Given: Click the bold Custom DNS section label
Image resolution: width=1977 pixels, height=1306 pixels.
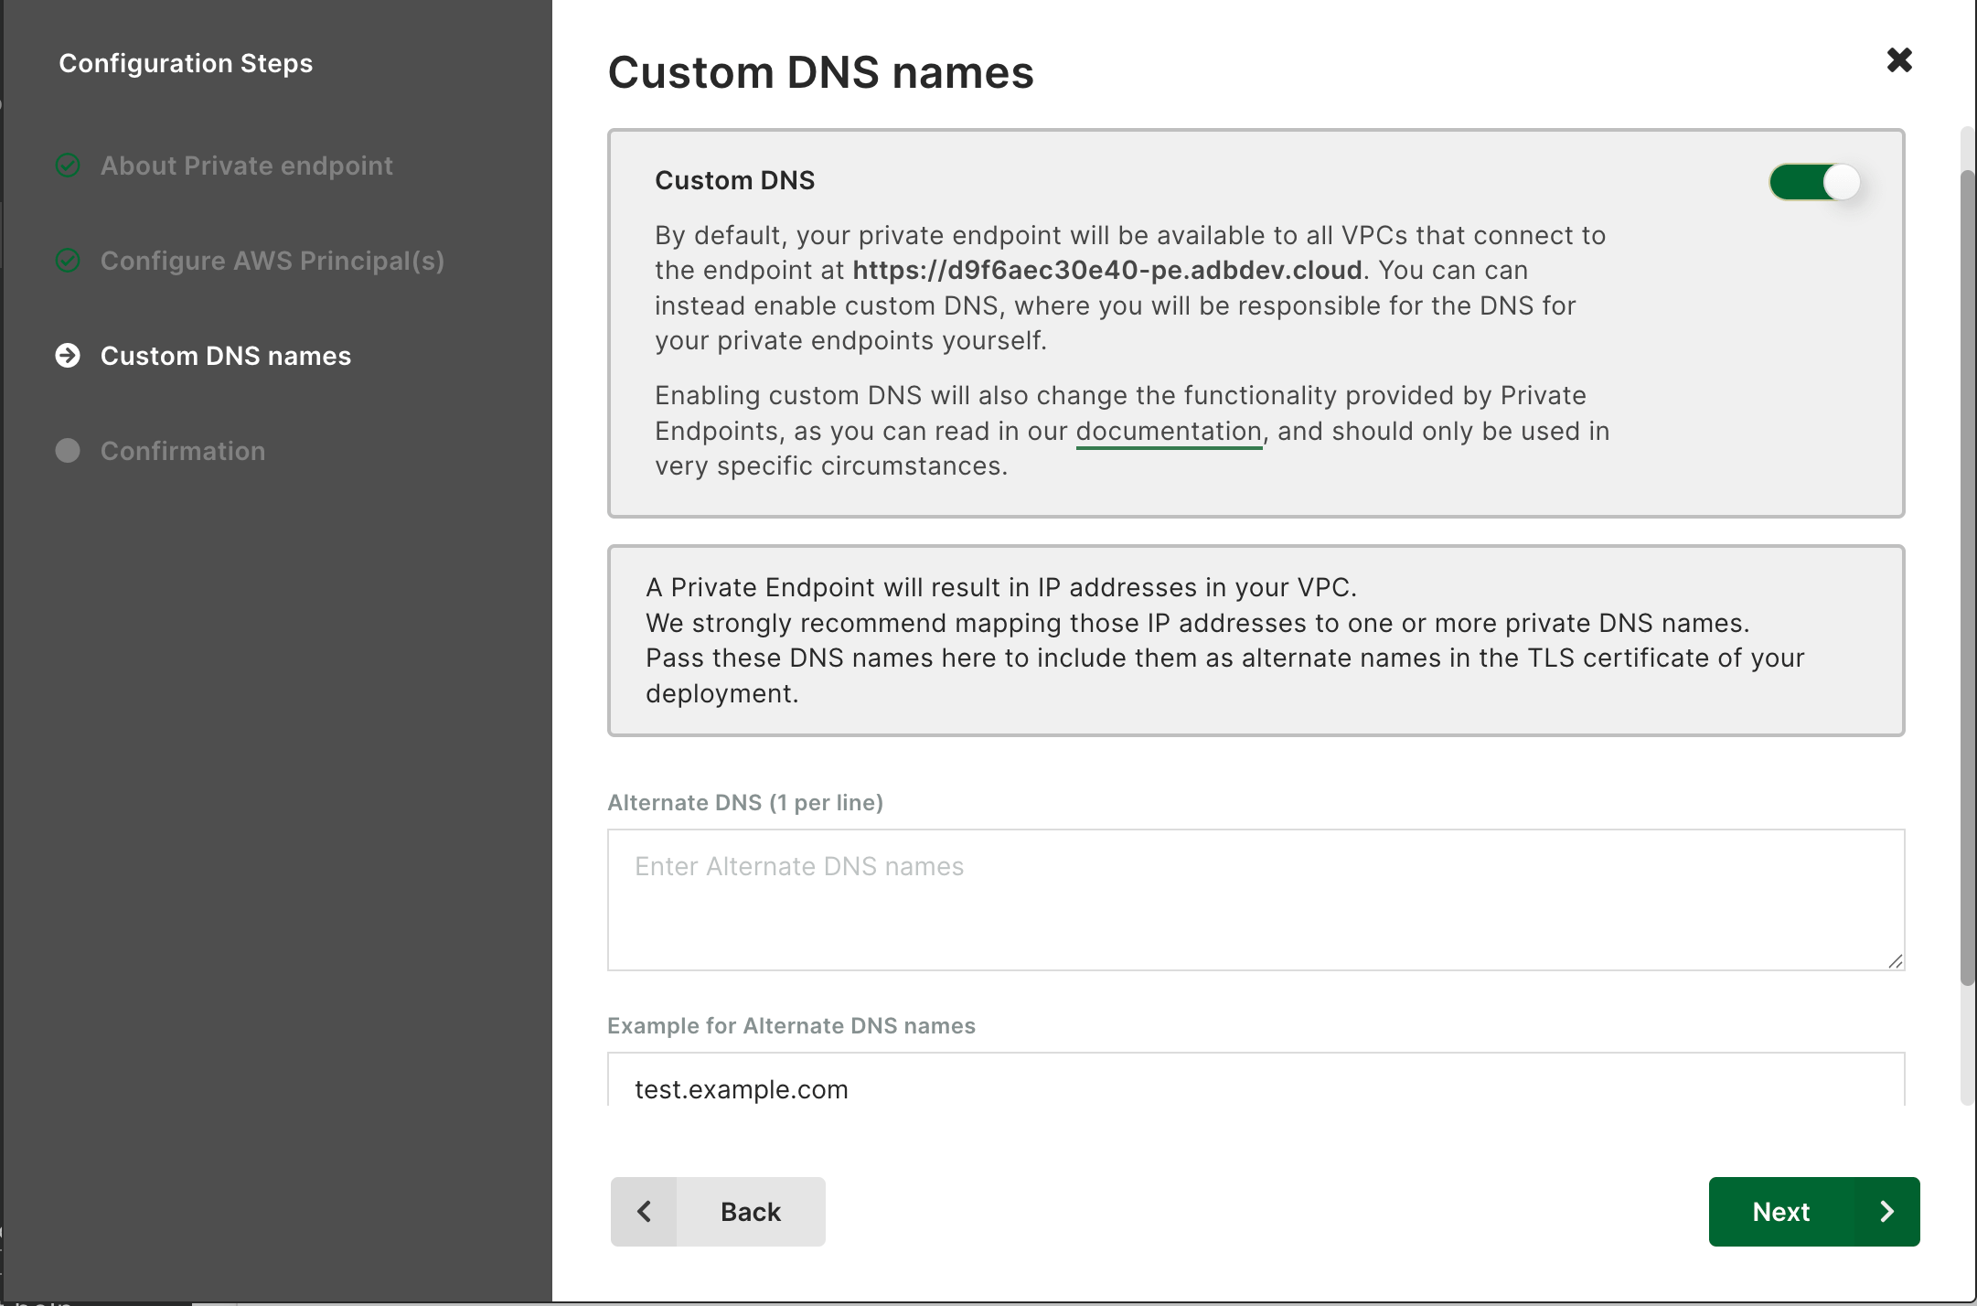Looking at the screenshot, I should click(x=734, y=180).
